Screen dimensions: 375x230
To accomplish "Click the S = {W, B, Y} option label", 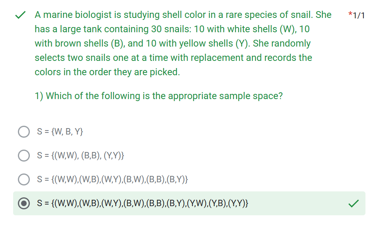I will tap(60, 132).
